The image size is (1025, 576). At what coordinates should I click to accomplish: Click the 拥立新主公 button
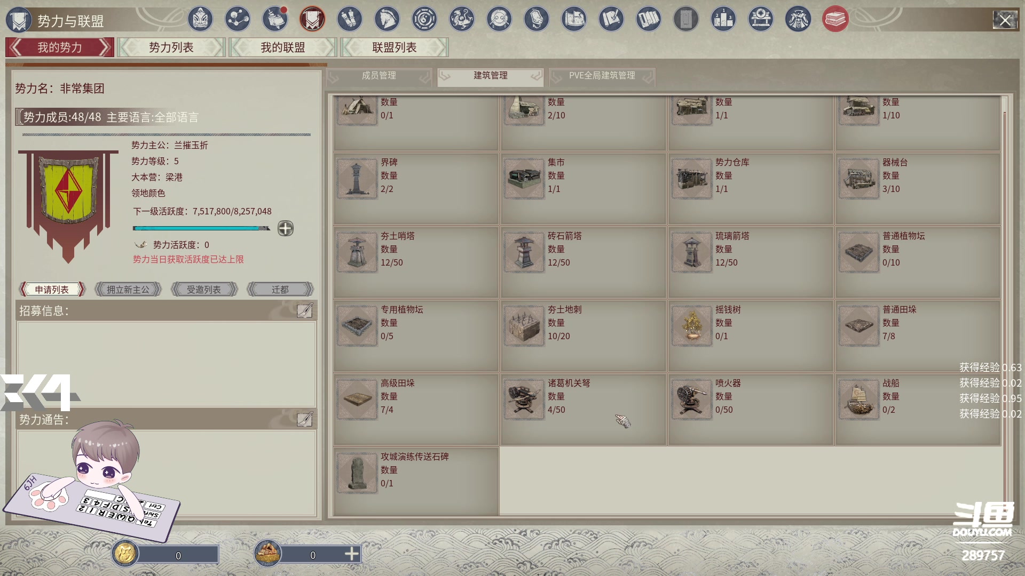tap(128, 290)
